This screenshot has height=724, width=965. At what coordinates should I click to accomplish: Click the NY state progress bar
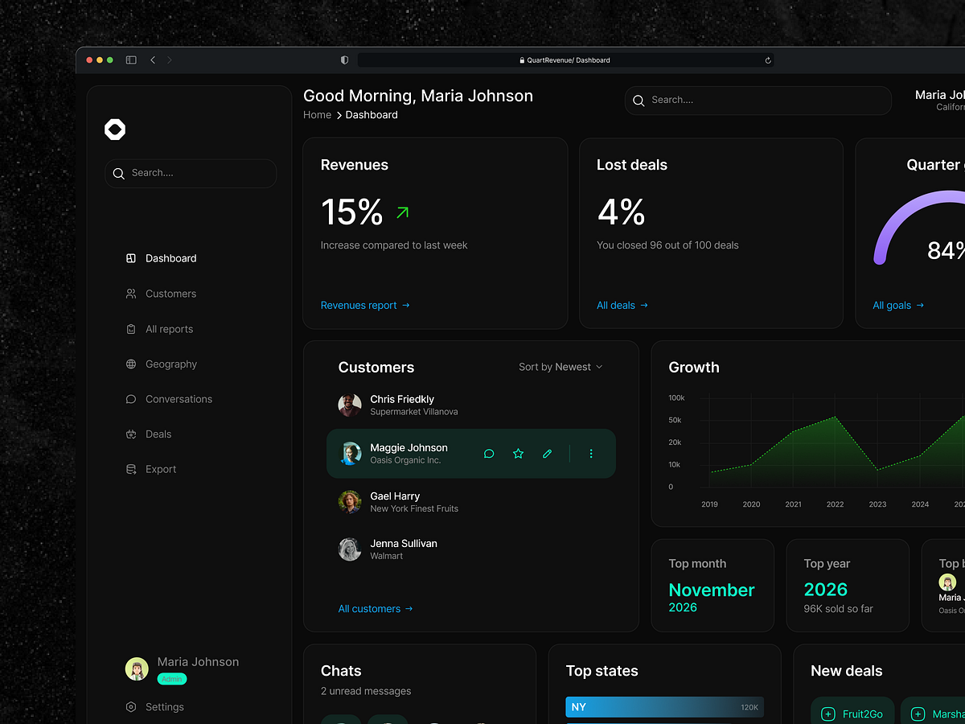(x=664, y=706)
